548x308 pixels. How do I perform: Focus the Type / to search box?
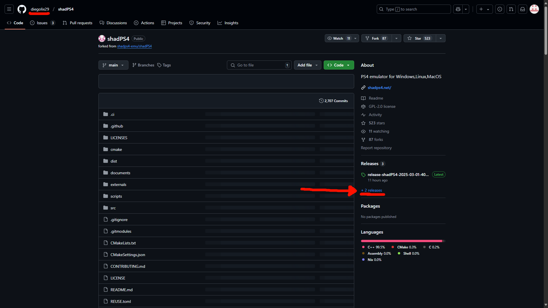414,9
